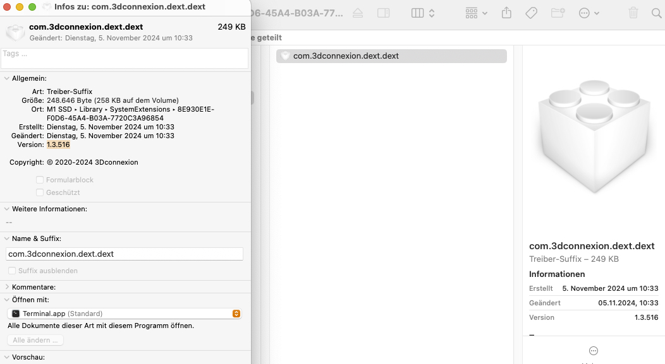Click the Version 1.3.516 in preview pane
This screenshot has width=665, height=364.
[646, 317]
